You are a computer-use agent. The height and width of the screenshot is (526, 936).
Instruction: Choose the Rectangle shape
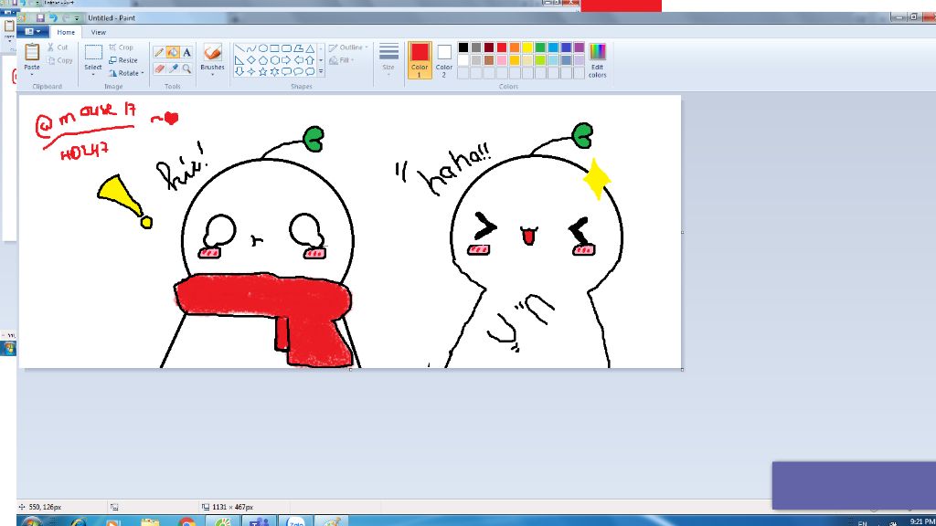tap(274, 48)
